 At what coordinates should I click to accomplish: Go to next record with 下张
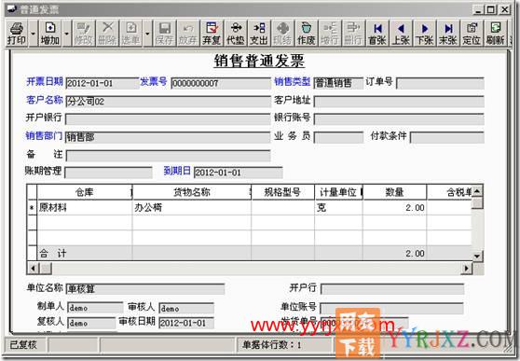(x=425, y=34)
